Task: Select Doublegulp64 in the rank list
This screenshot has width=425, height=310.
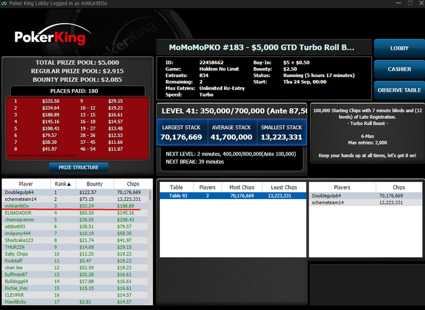Action: (x=75, y=192)
